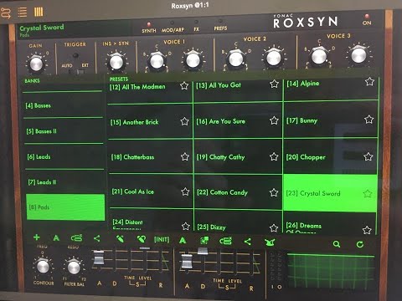Click the keyboard bars icon in top bar

point(39,12)
